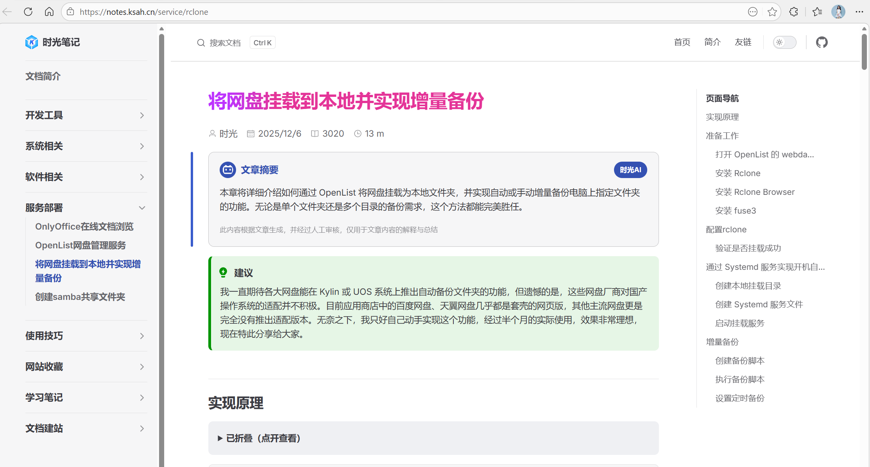
Task: Expand the 已折叠（点开查看）details block
Action: click(x=260, y=438)
